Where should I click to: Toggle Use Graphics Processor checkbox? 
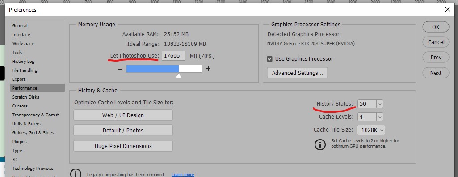click(269, 59)
